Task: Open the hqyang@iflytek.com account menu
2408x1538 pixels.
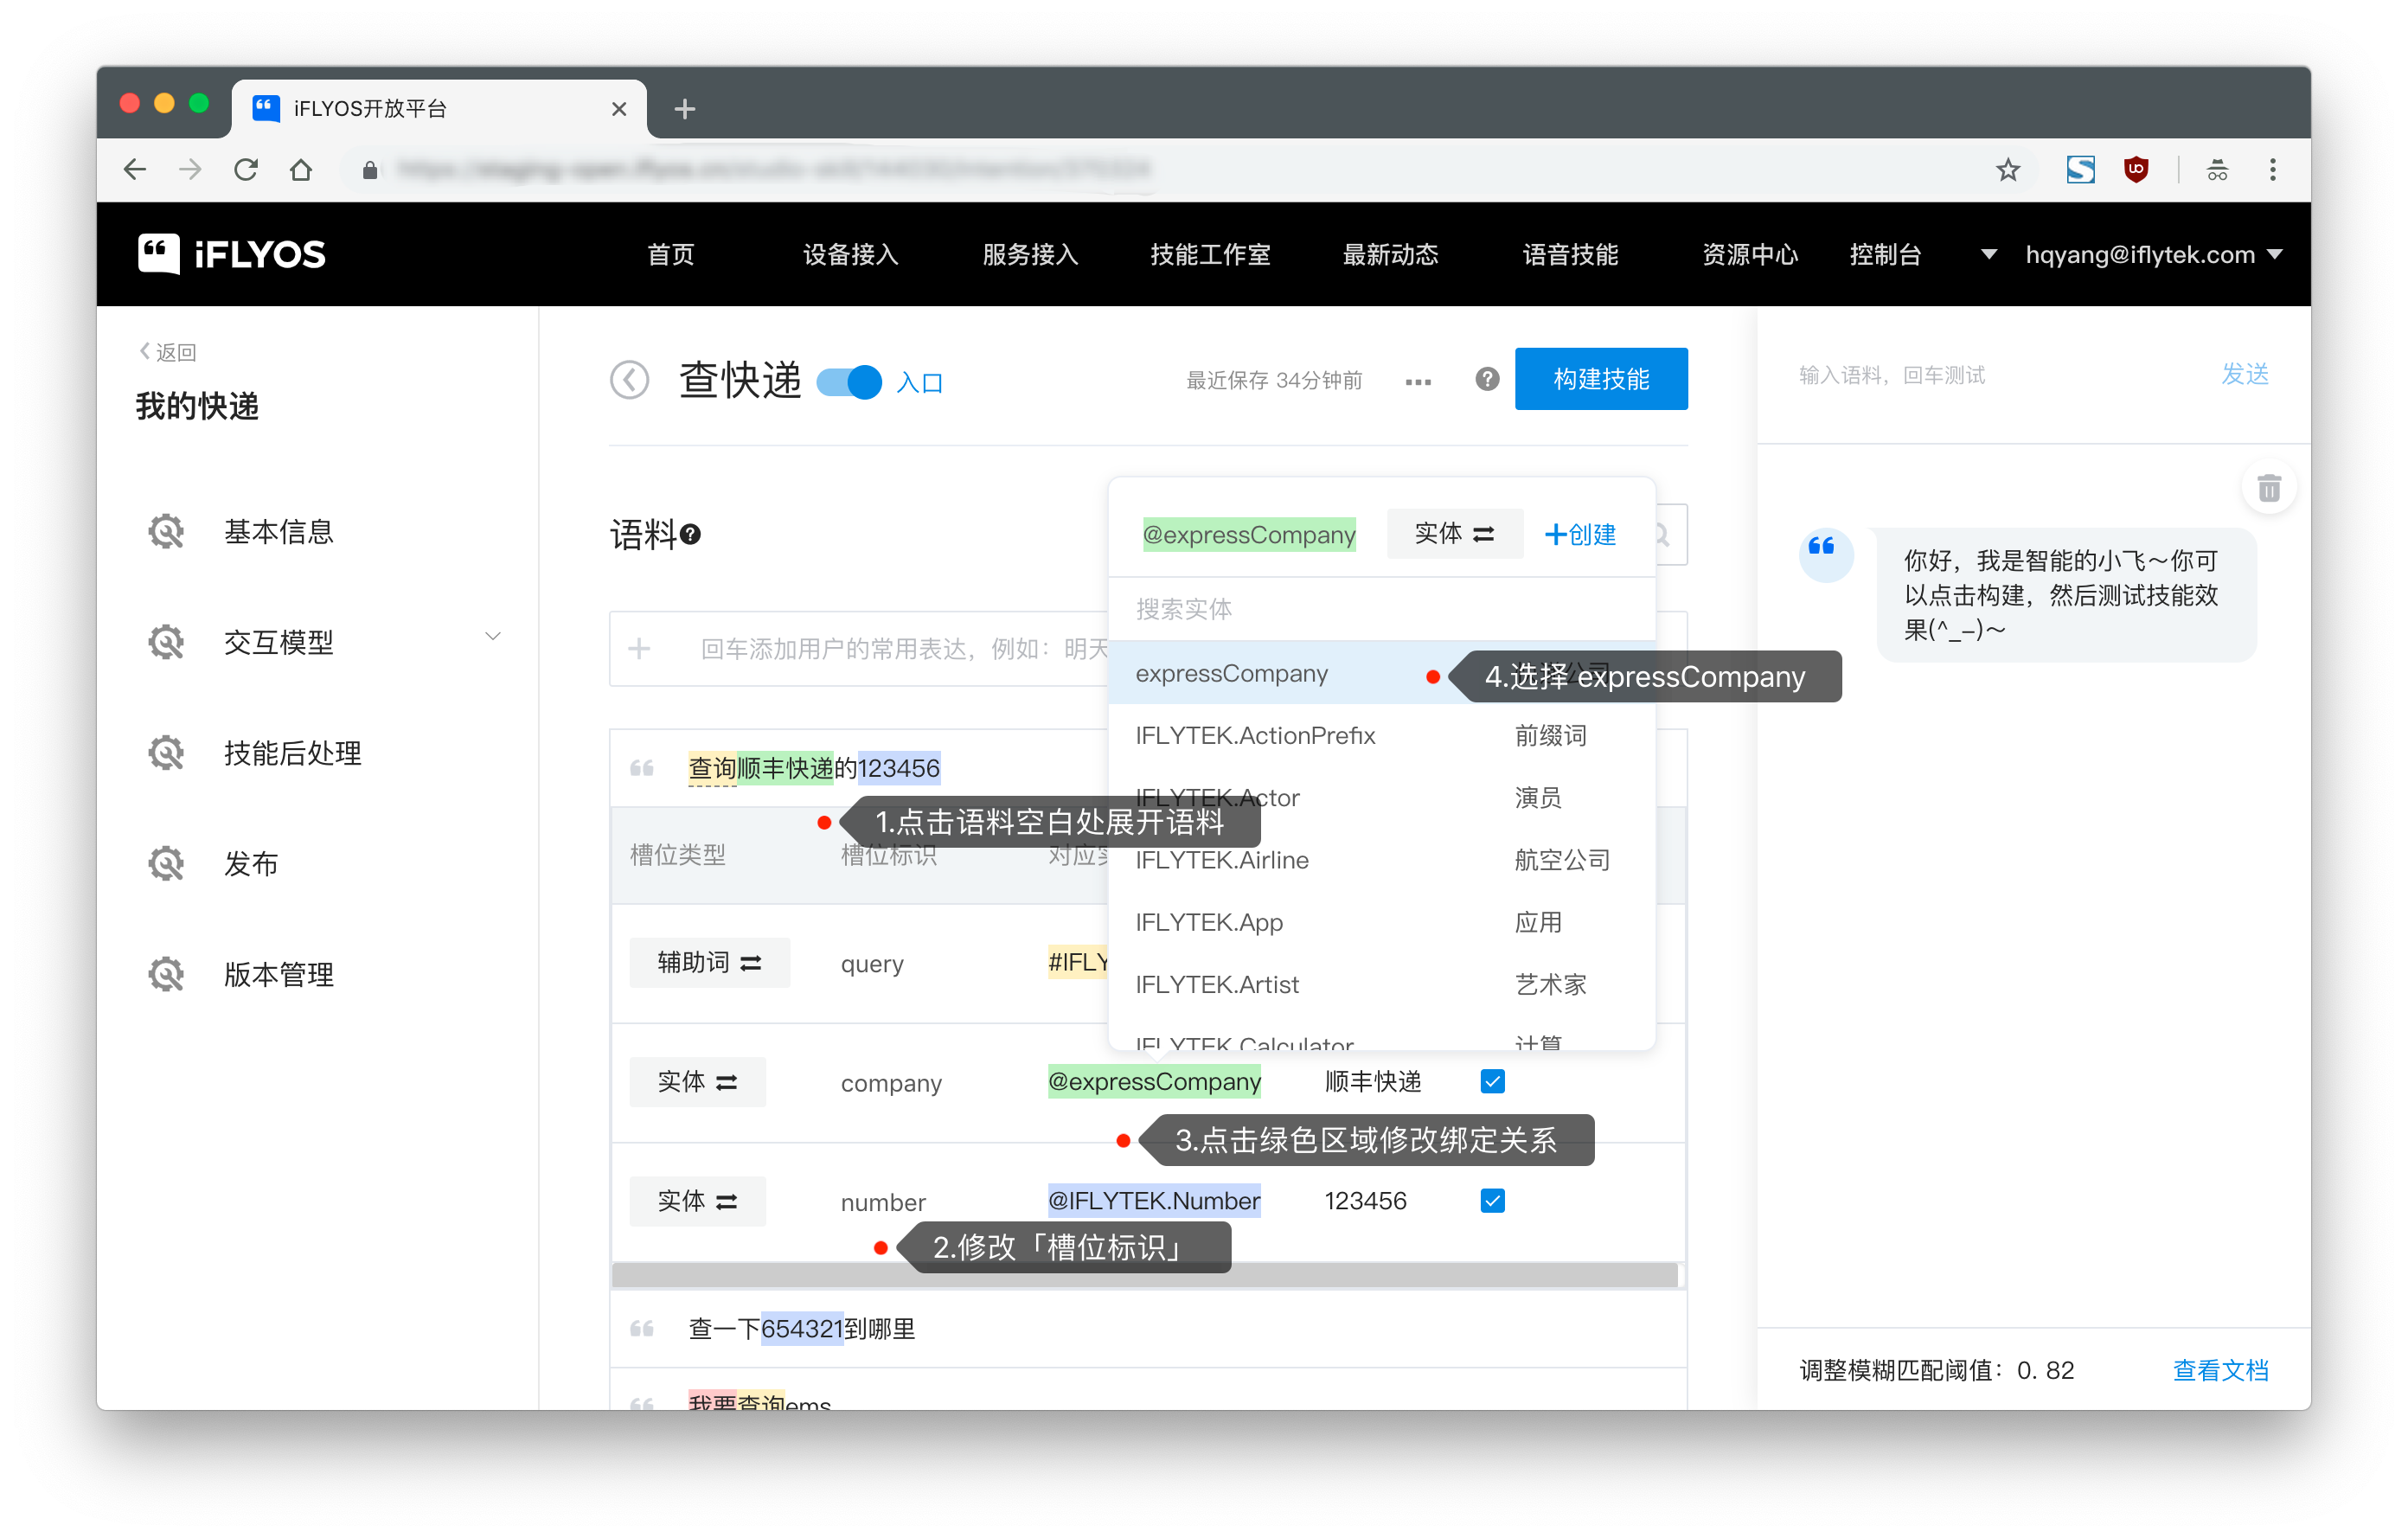Action: [2154, 254]
